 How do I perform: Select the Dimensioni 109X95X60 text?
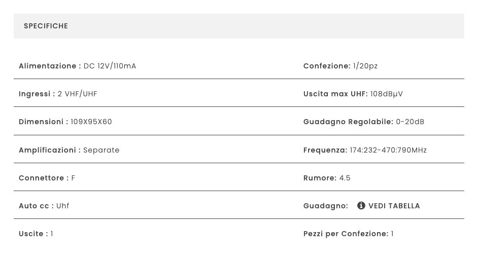65,122
